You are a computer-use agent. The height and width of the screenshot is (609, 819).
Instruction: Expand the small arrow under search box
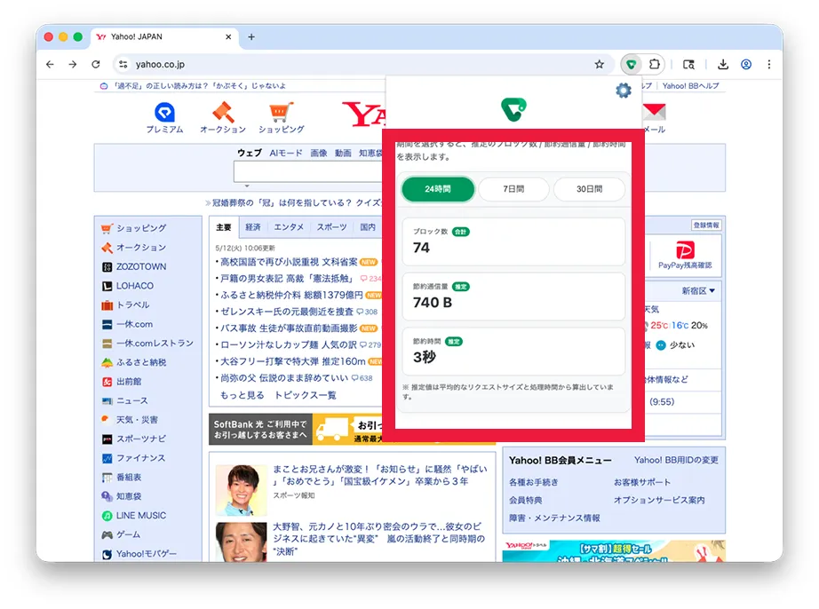click(x=247, y=186)
